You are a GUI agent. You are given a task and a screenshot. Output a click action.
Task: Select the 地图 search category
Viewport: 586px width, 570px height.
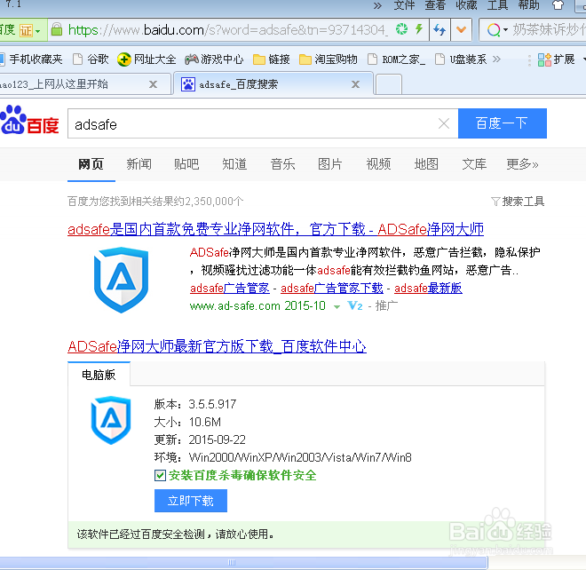(426, 163)
